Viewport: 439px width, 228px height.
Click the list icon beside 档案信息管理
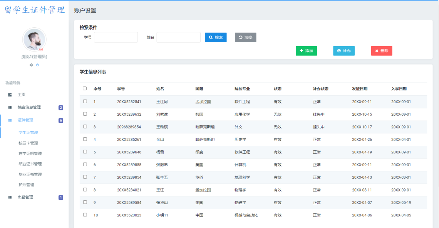coord(9,107)
